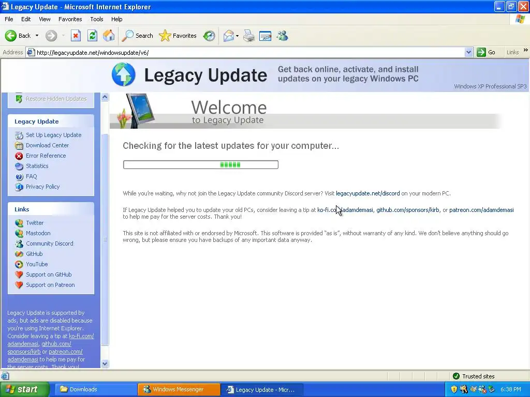Click the Messenger toolbar icon
530x397 pixels.
point(282,36)
